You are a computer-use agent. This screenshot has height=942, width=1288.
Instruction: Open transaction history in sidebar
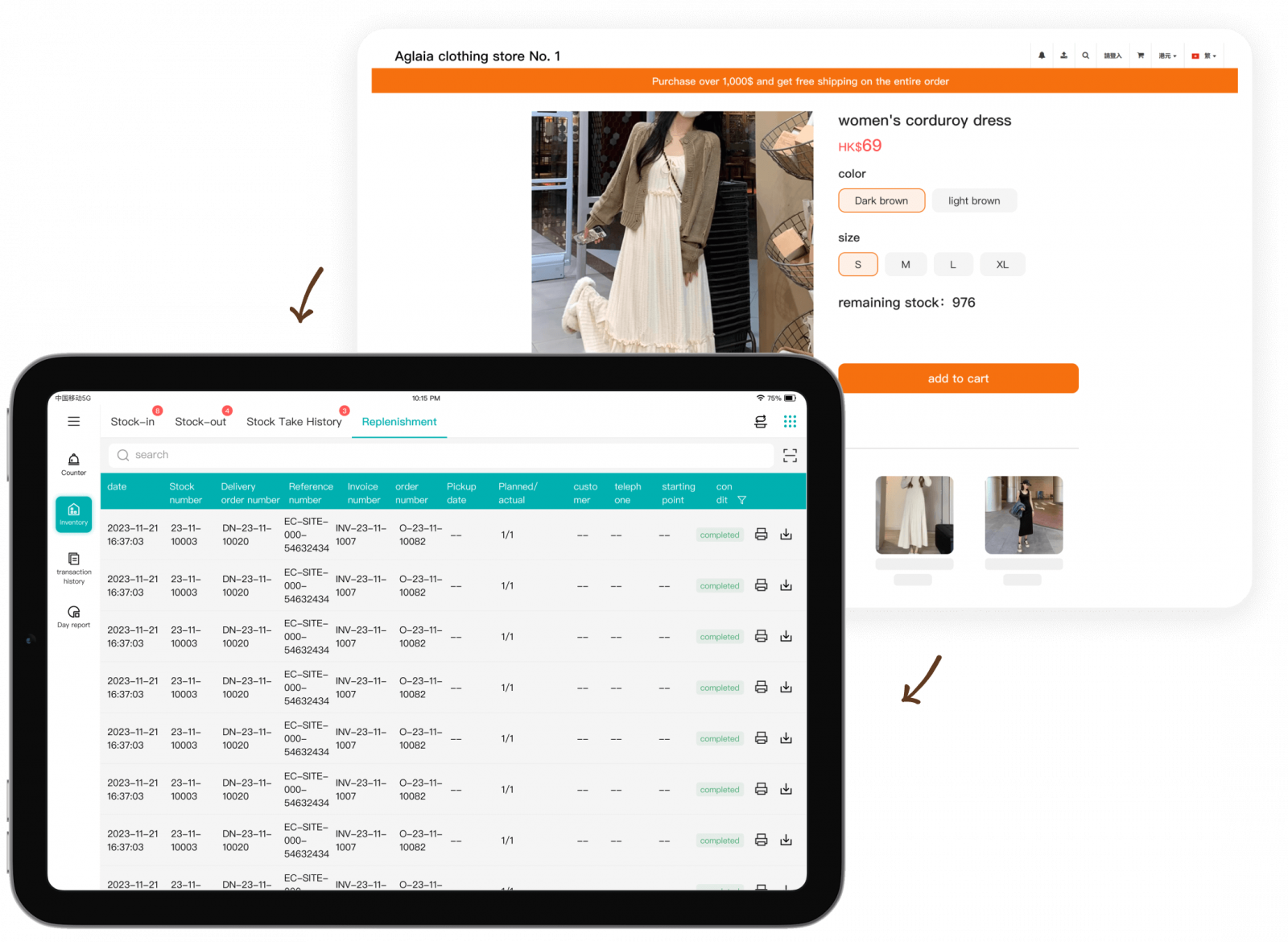73,568
